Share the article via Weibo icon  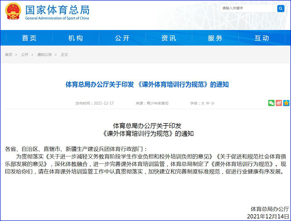[x=279, y=103]
